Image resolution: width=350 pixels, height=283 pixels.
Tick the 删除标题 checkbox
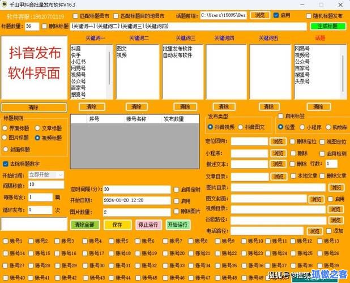click(x=44, y=26)
